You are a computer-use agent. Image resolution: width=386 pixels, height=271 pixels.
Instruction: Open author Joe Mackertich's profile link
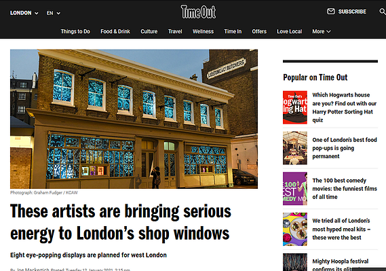click(x=33, y=270)
